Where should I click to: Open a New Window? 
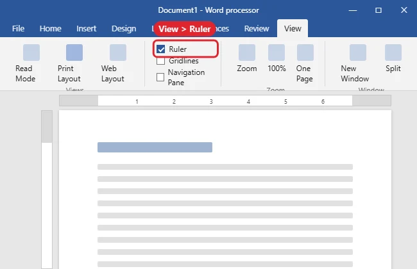click(355, 63)
